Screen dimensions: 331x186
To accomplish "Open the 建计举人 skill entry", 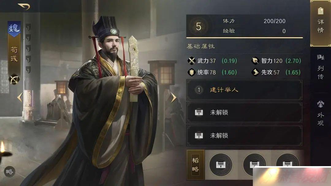I will click(245, 90).
